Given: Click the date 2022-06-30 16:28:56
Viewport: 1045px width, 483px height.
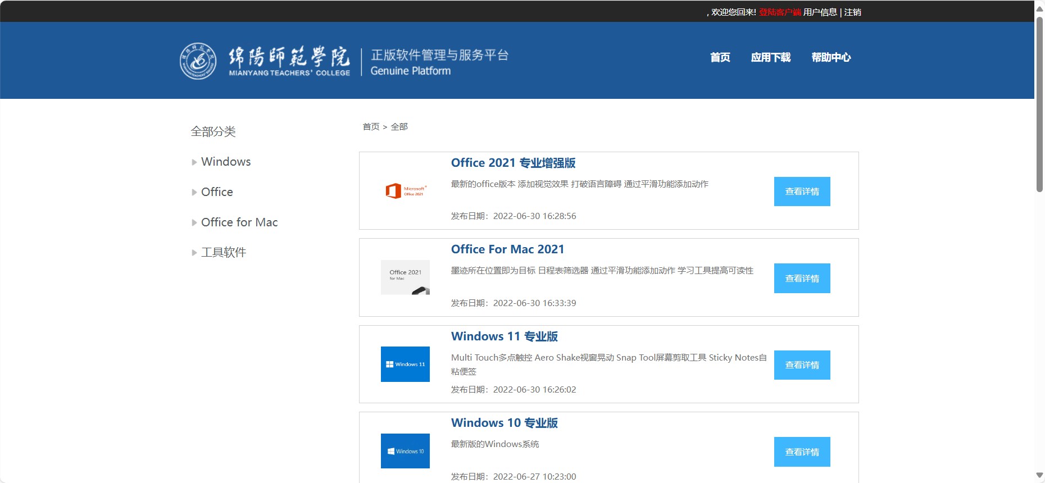Looking at the screenshot, I should click(534, 216).
